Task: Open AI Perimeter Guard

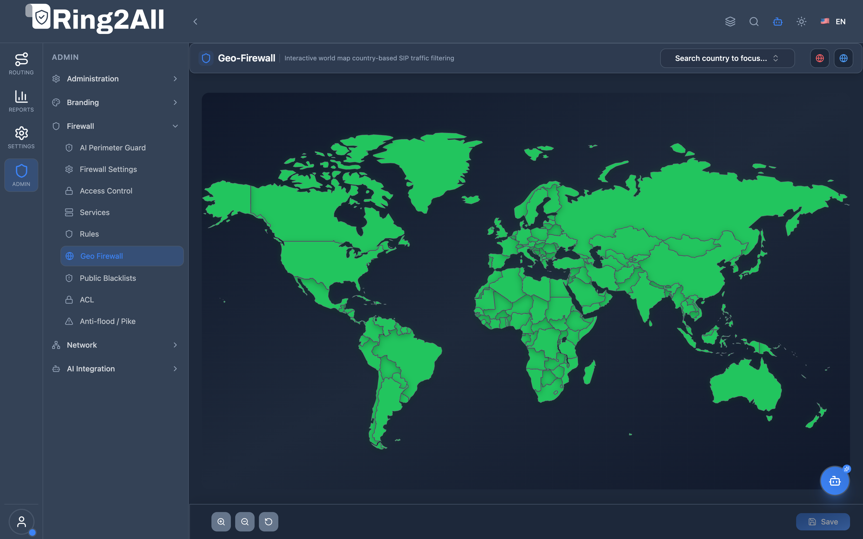Action: (x=122, y=148)
